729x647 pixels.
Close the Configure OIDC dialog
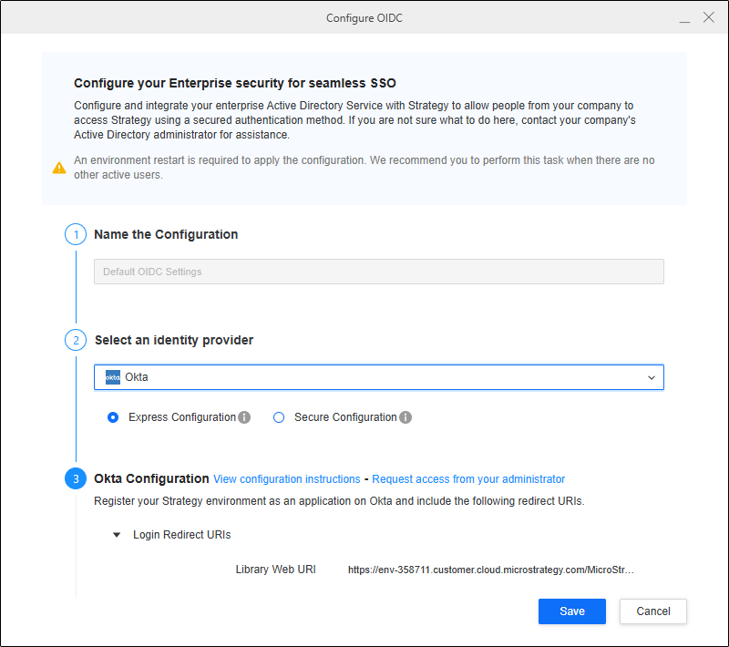[709, 17]
